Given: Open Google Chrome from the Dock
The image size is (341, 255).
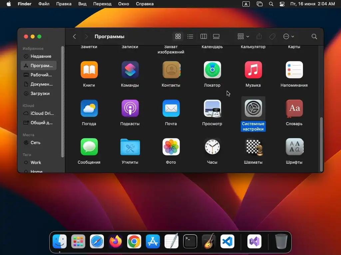Looking at the screenshot, I should pos(134,241).
